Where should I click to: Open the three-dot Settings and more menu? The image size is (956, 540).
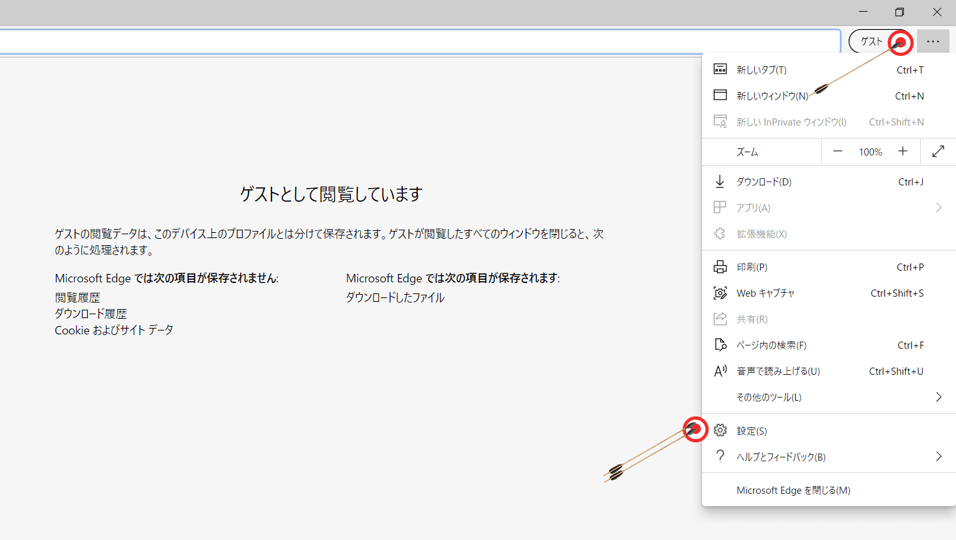(x=933, y=40)
